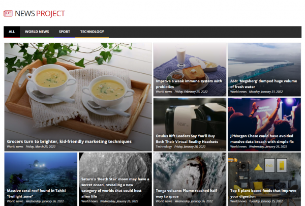
Task: Open the Grocers kid-friendly marketing headline
Action: tap(69, 141)
